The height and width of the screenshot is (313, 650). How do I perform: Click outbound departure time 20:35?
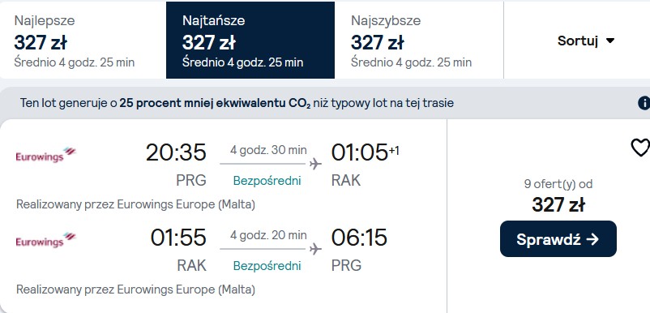click(x=176, y=152)
